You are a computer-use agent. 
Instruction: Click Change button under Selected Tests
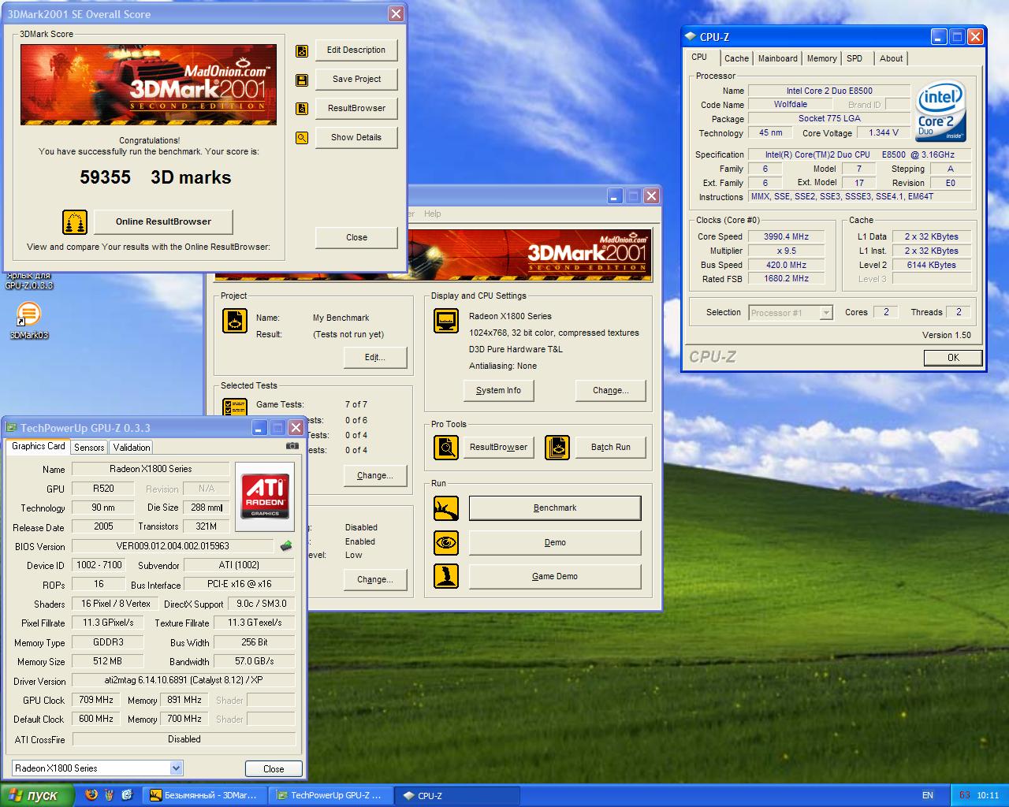click(375, 476)
